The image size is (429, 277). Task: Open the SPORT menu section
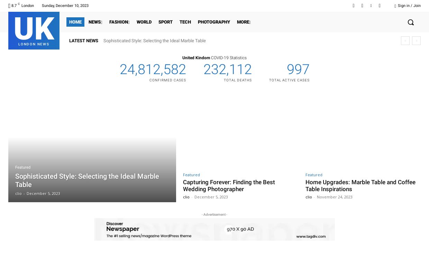tap(165, 22)
